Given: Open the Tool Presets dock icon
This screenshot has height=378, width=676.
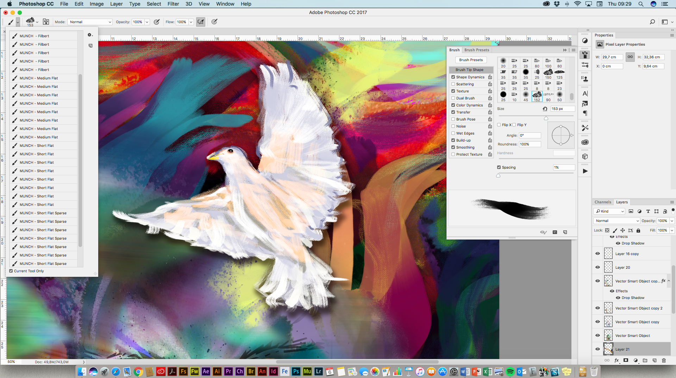Looking at the screenshot, I should coord(585,128).
